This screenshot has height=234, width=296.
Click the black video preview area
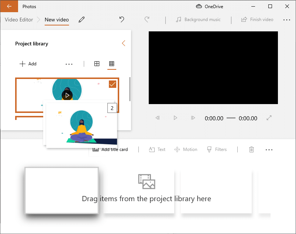[213, 68]
